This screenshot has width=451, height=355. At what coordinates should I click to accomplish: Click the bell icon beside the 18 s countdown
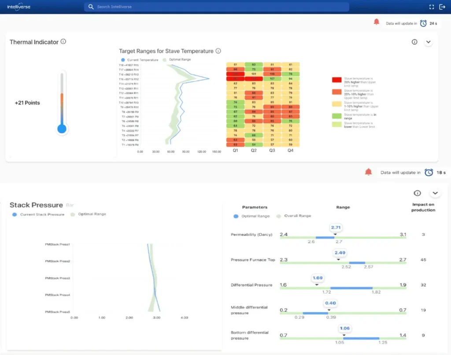(369, 172)
